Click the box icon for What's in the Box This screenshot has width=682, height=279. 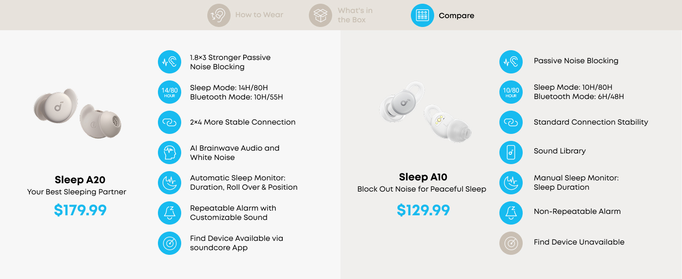[321, 15]
